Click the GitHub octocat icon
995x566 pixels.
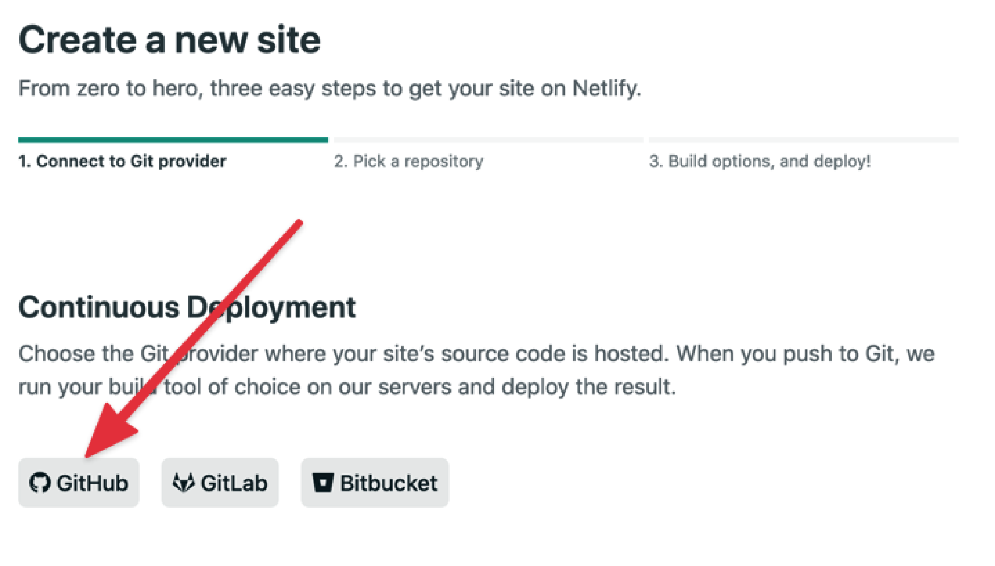[x=39, y=483]
